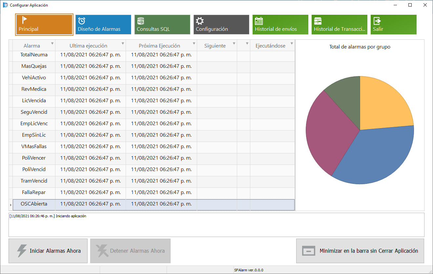433x274 pixels.
Task: Click inside the application log text box
Action: tap(216, 226)
